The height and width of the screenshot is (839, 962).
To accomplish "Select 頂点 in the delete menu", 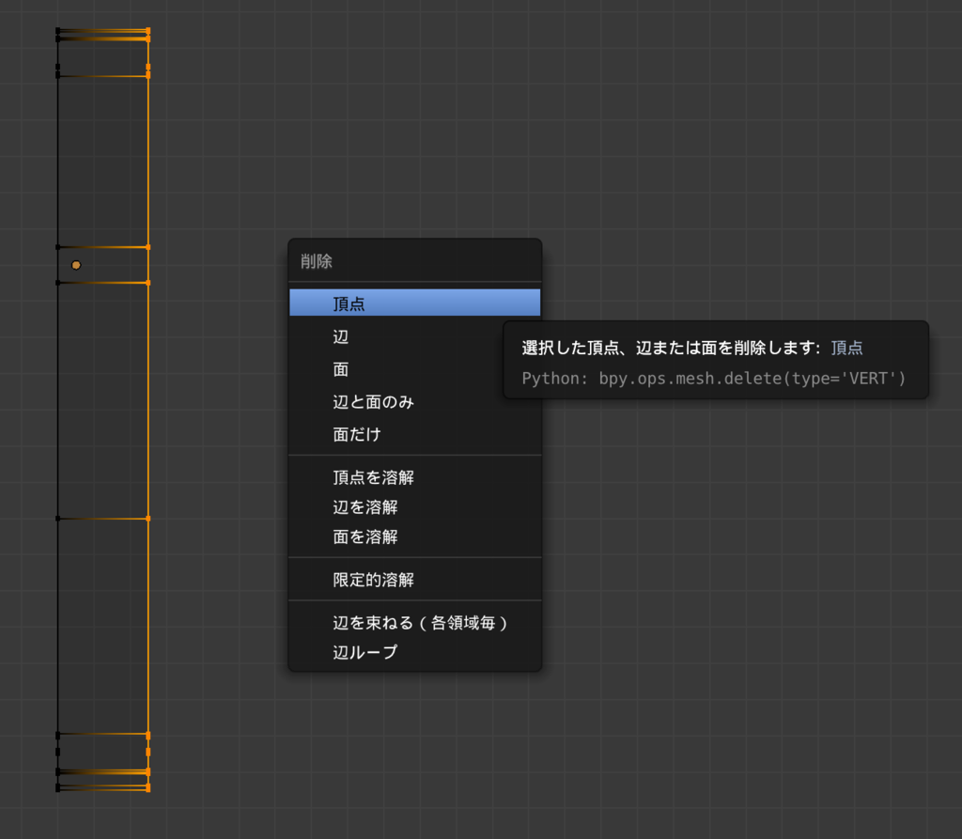I will [414, 303].
